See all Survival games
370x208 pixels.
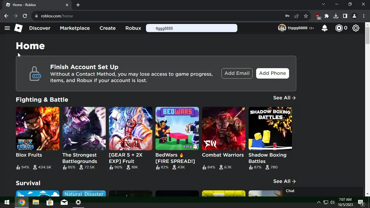coord(284,181)
